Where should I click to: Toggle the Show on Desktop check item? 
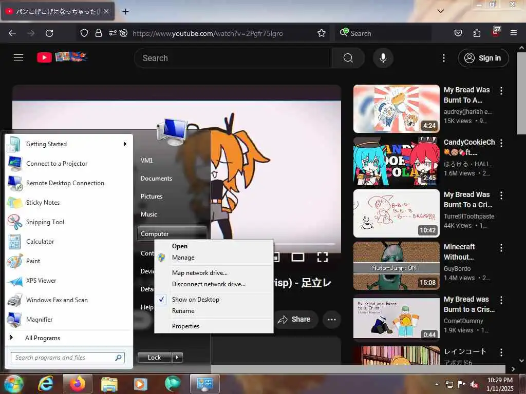tap(214, 300)
